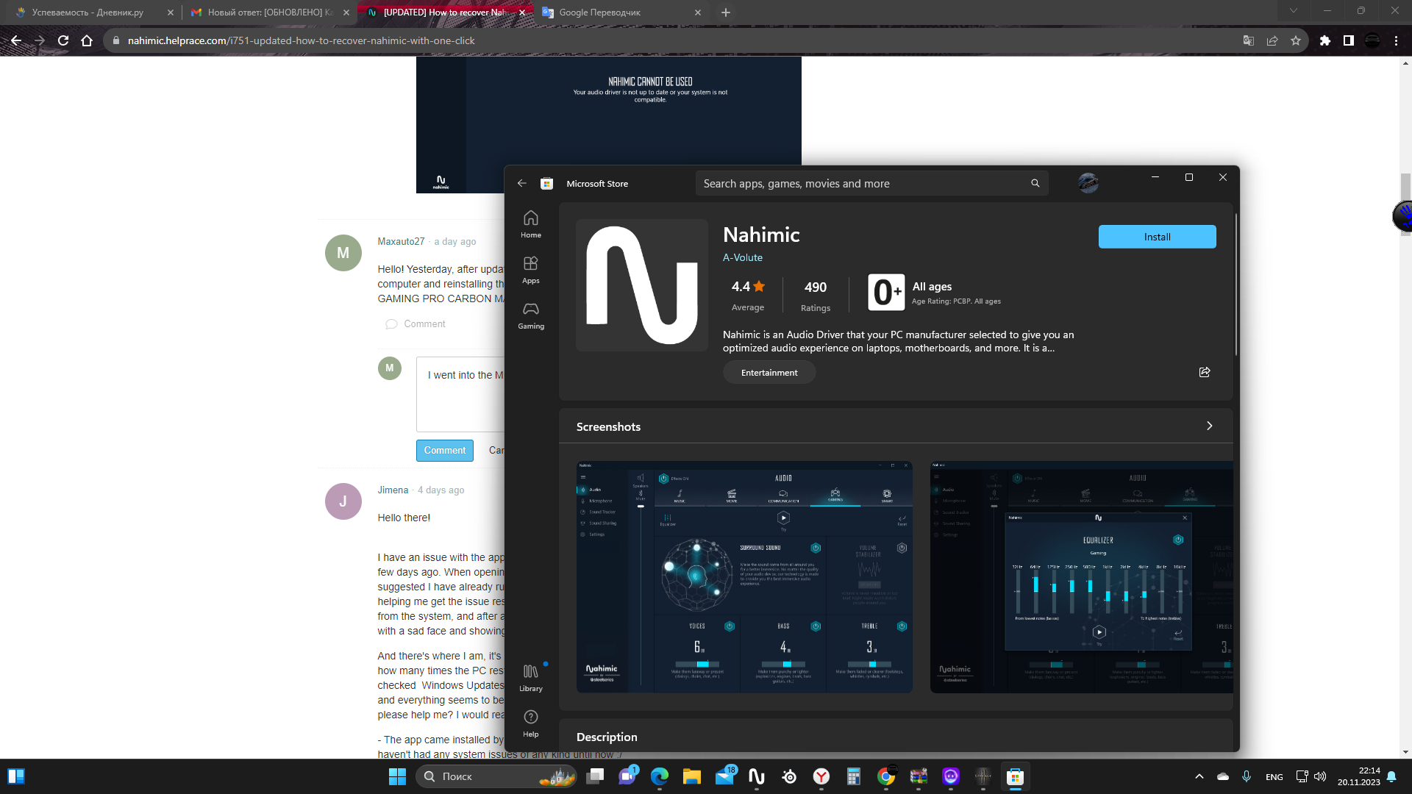Open Chrome tab search dropdown
Image resolution: width=1412 pixels, height=794 pixels.
1293,11
